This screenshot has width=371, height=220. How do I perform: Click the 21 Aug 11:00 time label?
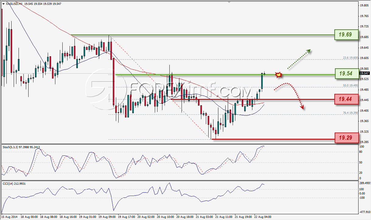point(224,217)
